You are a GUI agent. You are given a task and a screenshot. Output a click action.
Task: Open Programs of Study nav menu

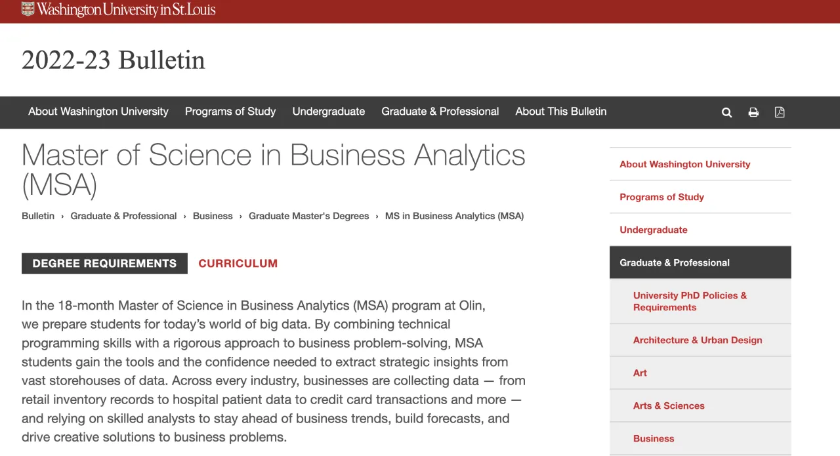point(230,112)
